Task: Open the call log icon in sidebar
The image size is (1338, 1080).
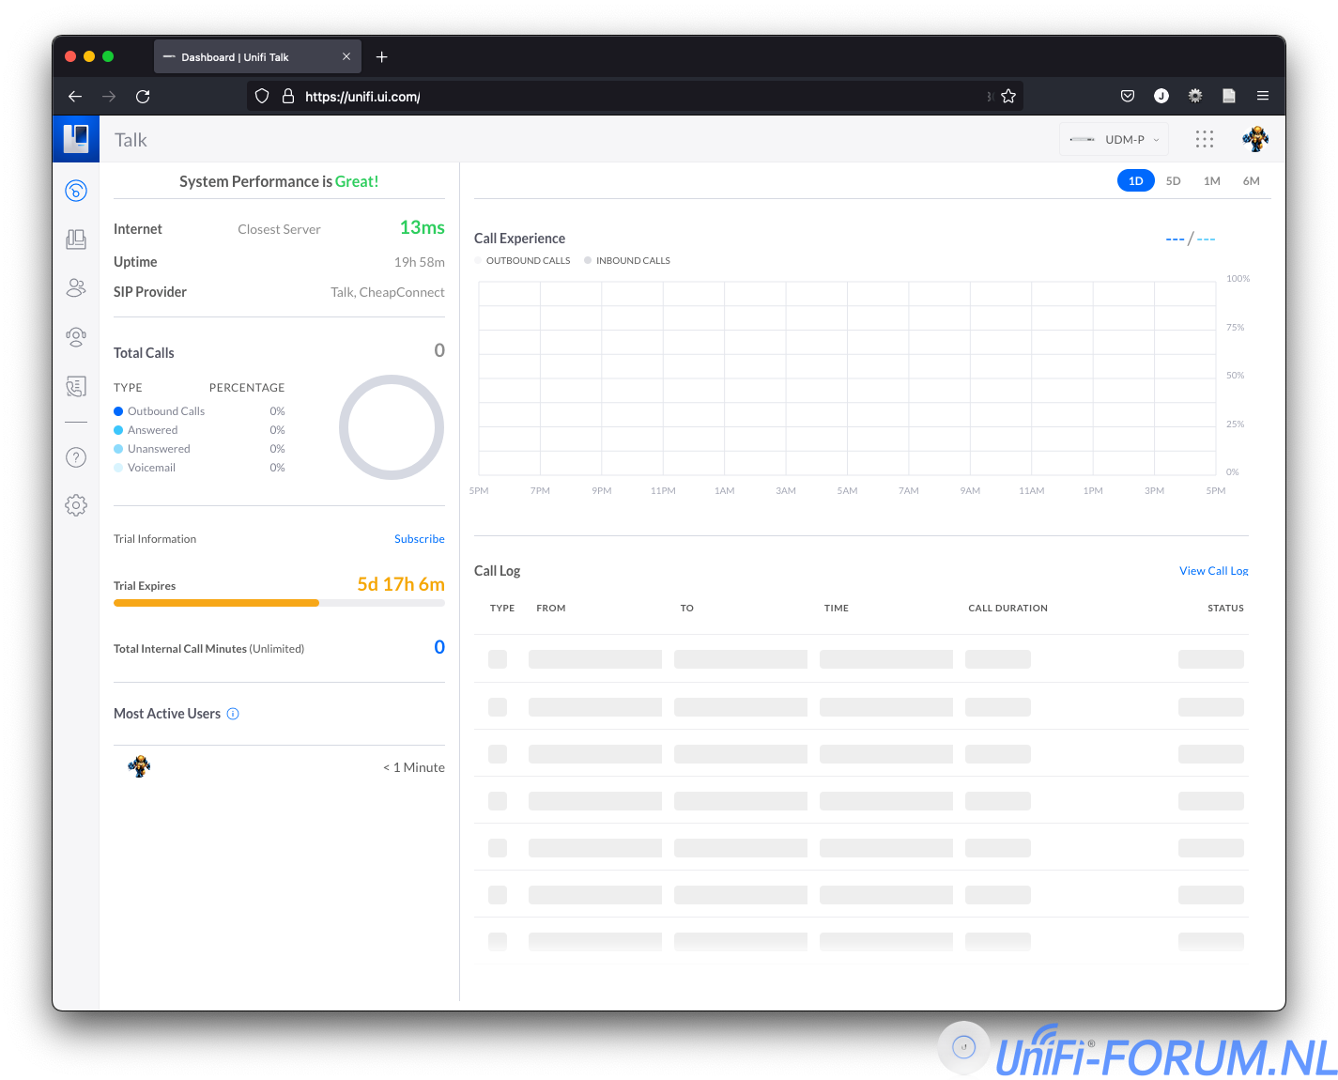Action: coord(76,386)
